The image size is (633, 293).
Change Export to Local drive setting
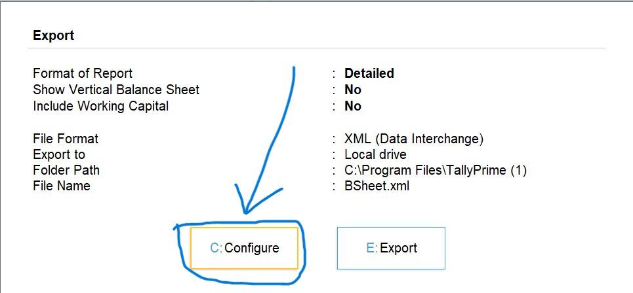click(375, 154)
